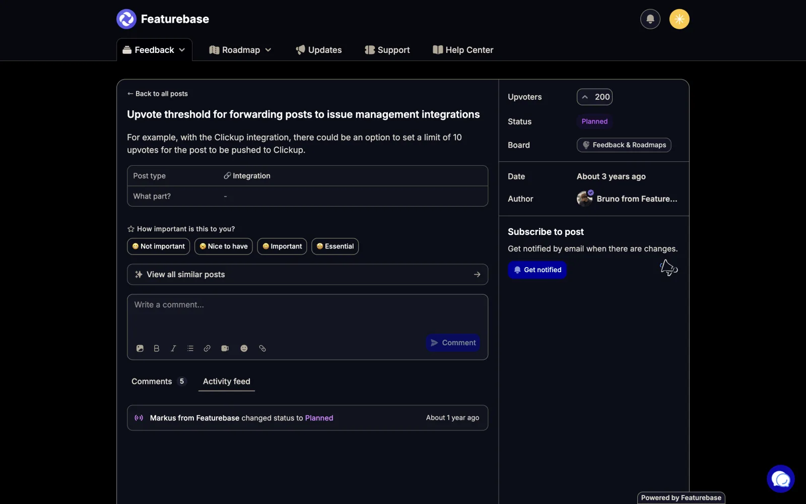The image size is (806, 504).
Task: Insert an image in the comment
Action: pyautogui.click(x=140, y=348)
